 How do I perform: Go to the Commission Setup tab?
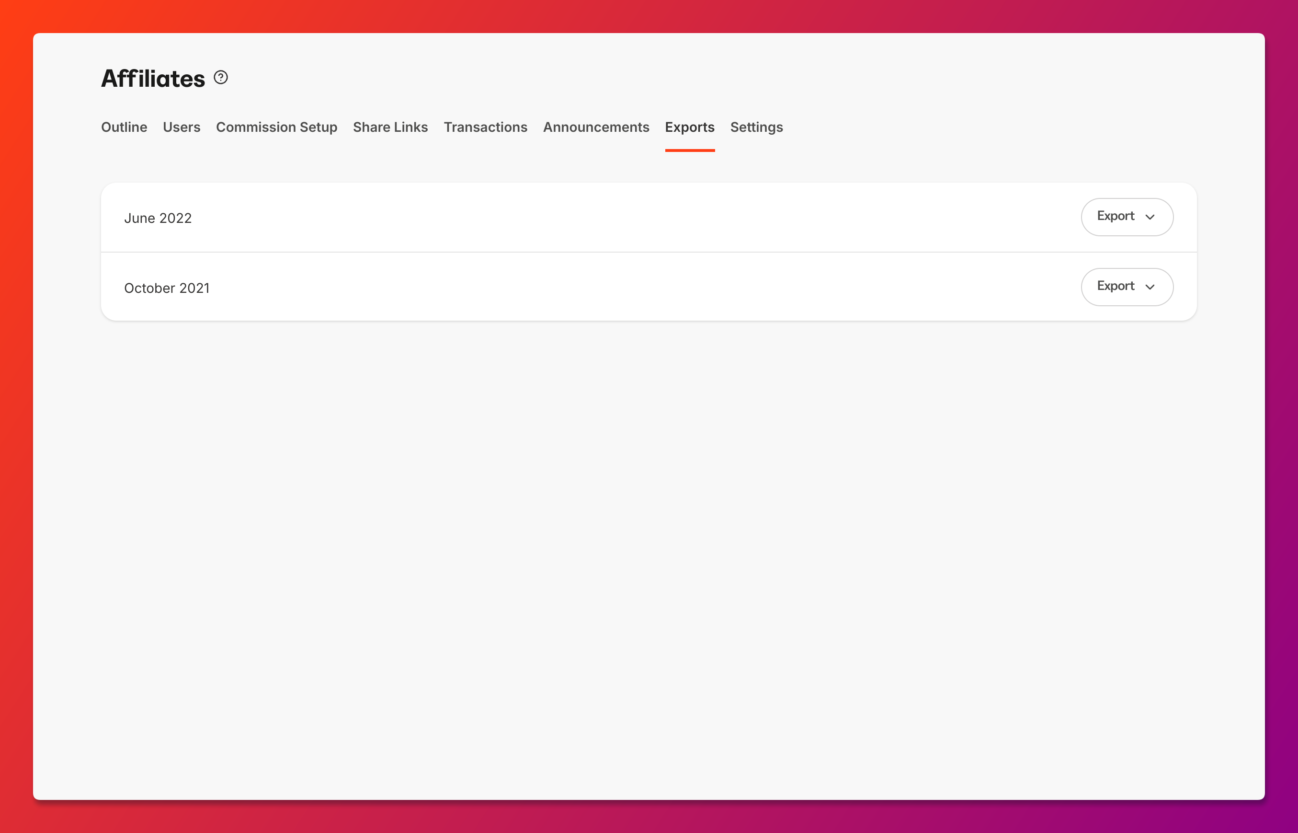(x=277, y=127)
